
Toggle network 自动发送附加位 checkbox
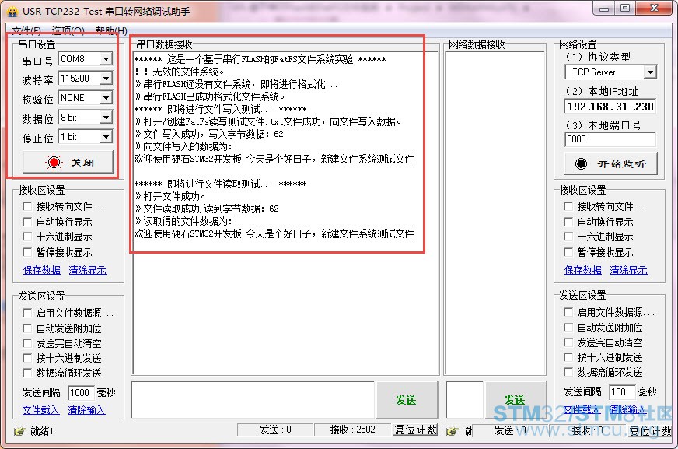(568, 328)
